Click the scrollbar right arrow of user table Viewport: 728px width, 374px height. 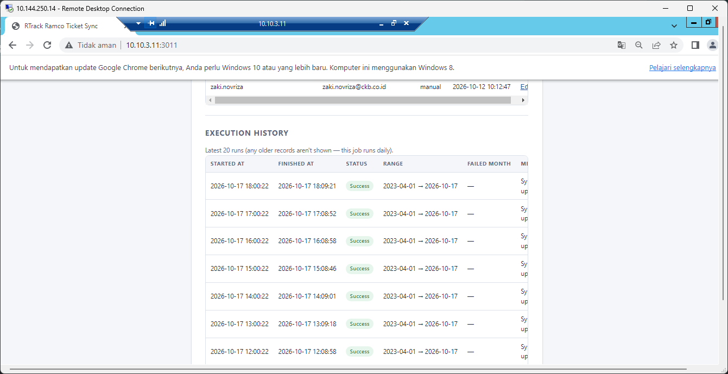click(523, 100)
